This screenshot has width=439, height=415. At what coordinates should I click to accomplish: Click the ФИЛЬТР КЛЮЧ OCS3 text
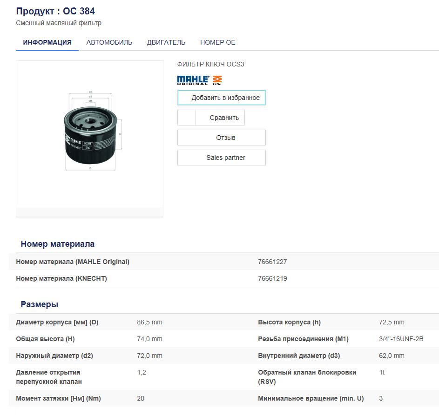tap(210, 65)
